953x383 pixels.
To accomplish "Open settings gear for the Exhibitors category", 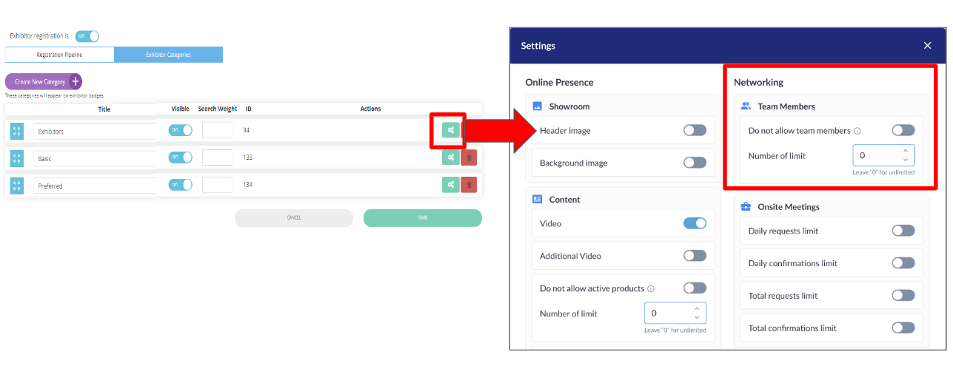I will pos(450,130).
